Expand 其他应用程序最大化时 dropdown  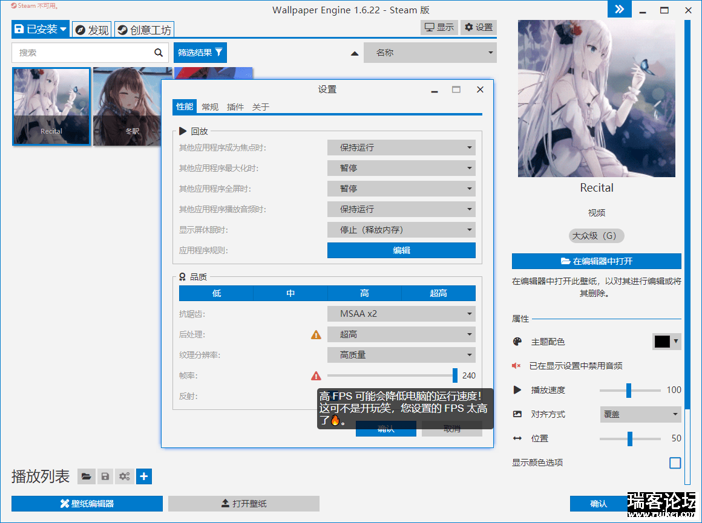(401, 168)
